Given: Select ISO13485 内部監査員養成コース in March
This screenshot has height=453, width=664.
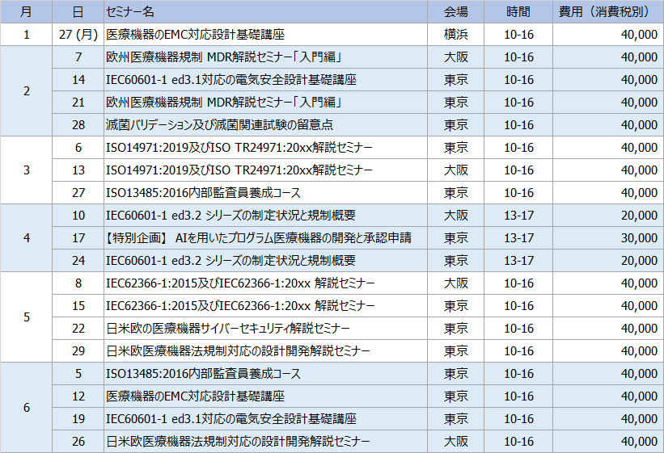Looking at the screenshot, I should point(203,193).
